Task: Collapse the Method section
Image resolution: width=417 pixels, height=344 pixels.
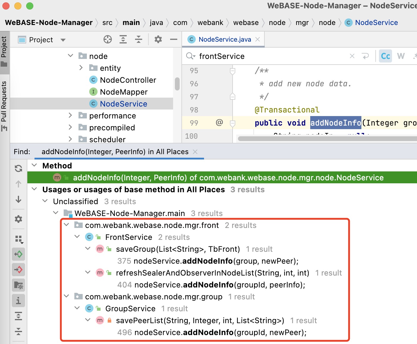Action: click(x=35, y=165)
